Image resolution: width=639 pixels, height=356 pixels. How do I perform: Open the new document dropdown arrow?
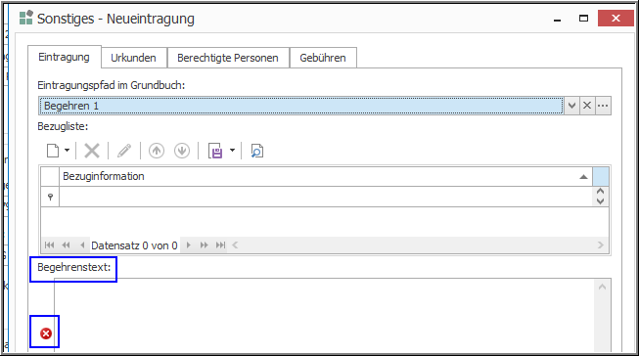[67, 151]
